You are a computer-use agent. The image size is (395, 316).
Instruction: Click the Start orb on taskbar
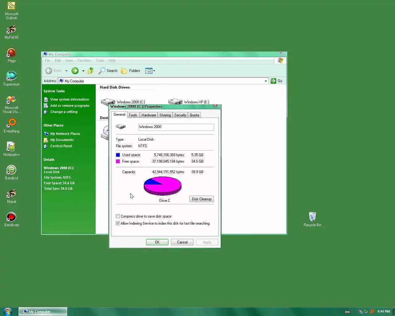[x=8, y=311]
